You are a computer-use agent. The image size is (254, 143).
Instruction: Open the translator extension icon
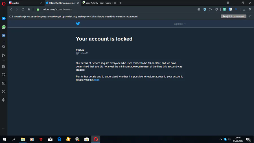(x=230, y=9)
